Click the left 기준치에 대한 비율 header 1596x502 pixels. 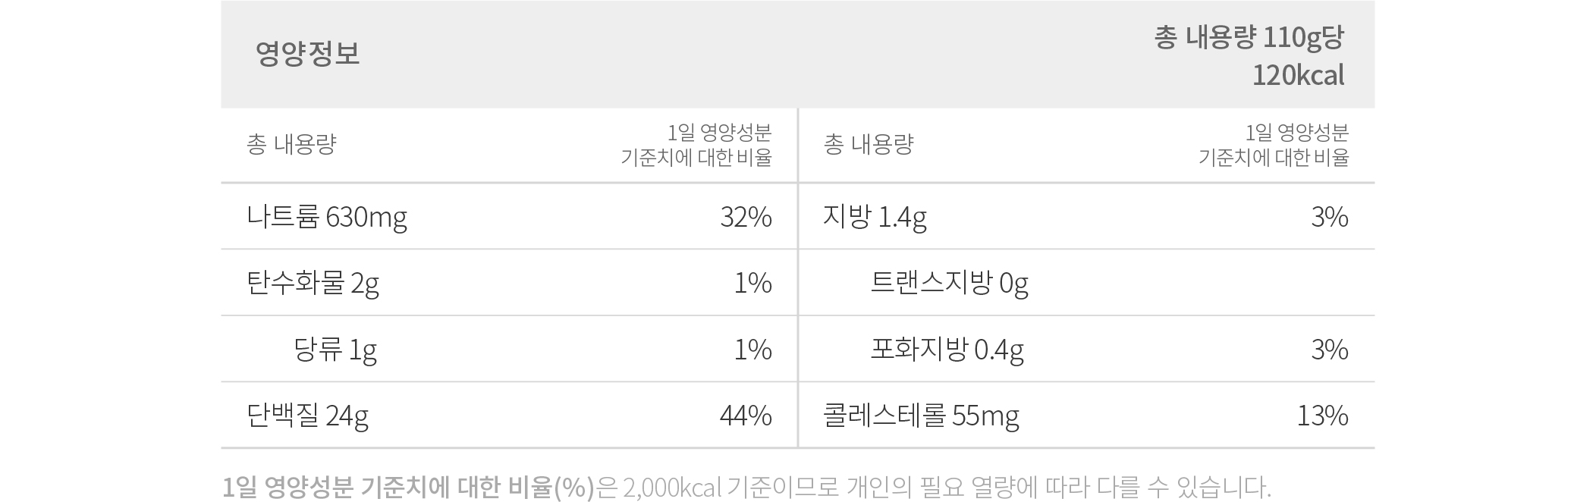pyautogui.click(x=696, y=158)
